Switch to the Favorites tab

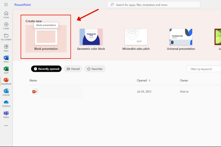(x=95, y=69)
